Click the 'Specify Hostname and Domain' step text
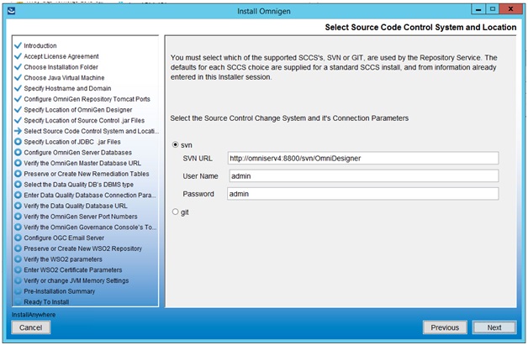528x345 pixels. 67,88
